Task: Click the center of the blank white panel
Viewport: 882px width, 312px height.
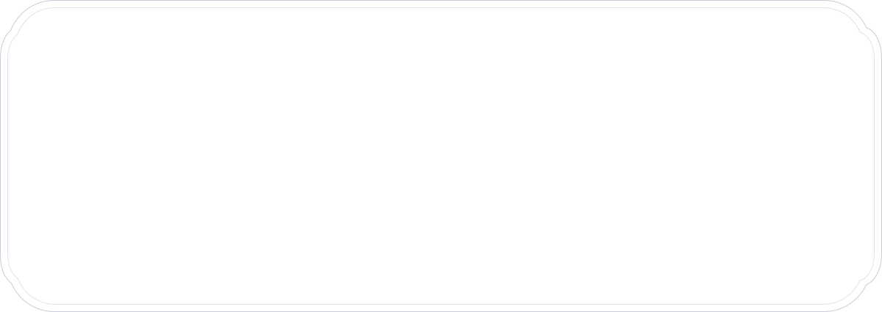Action: pos(441,156)
